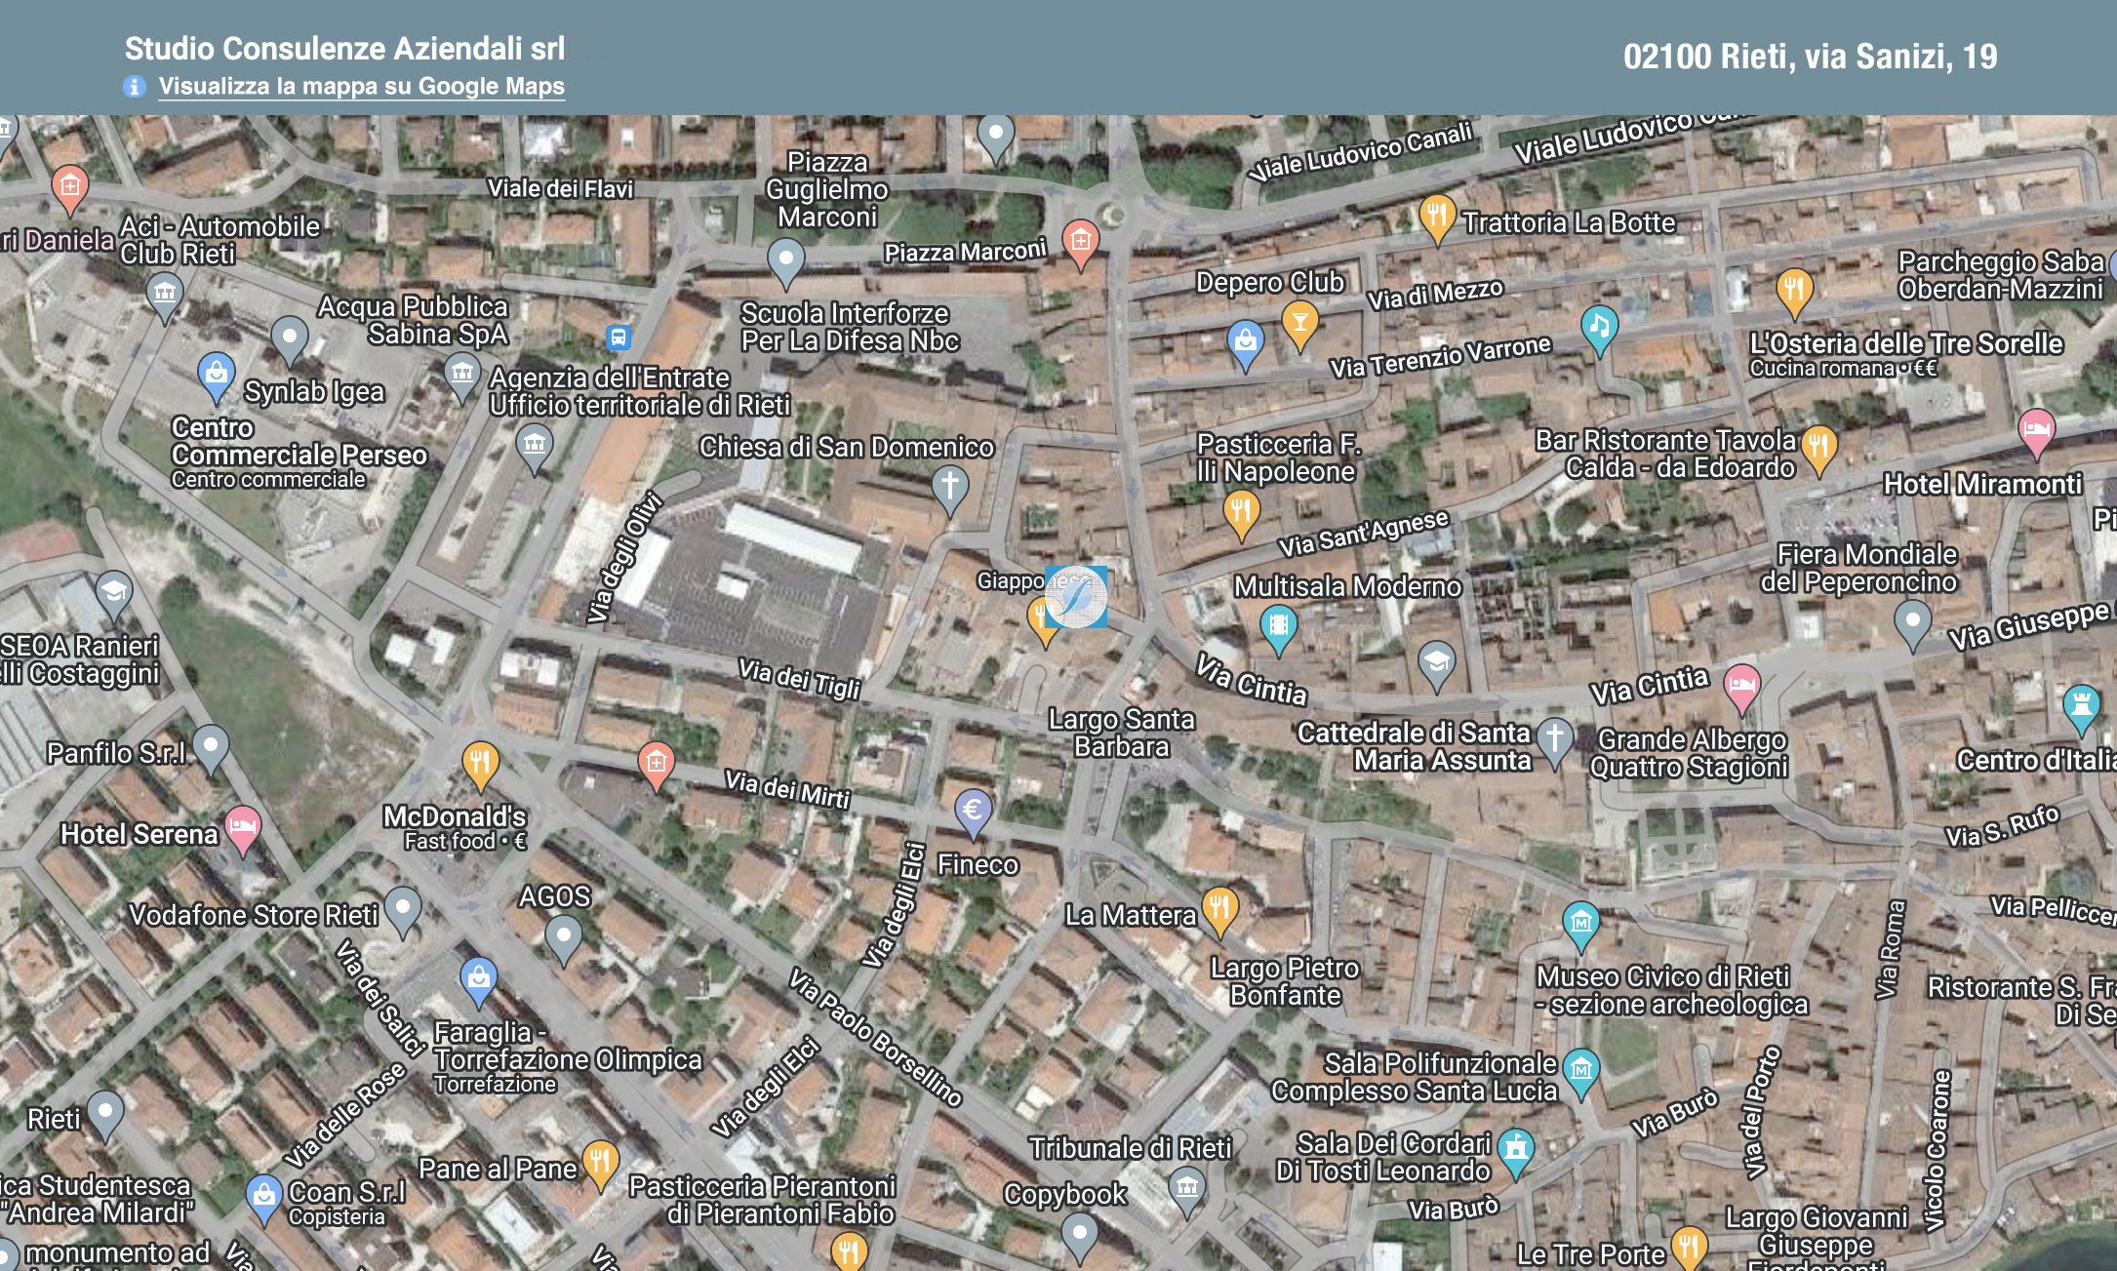Select the Cattedrale di Santa Maria Assunta pin
Screen dimensions: 2117x1271
(x=1555, y=741)
